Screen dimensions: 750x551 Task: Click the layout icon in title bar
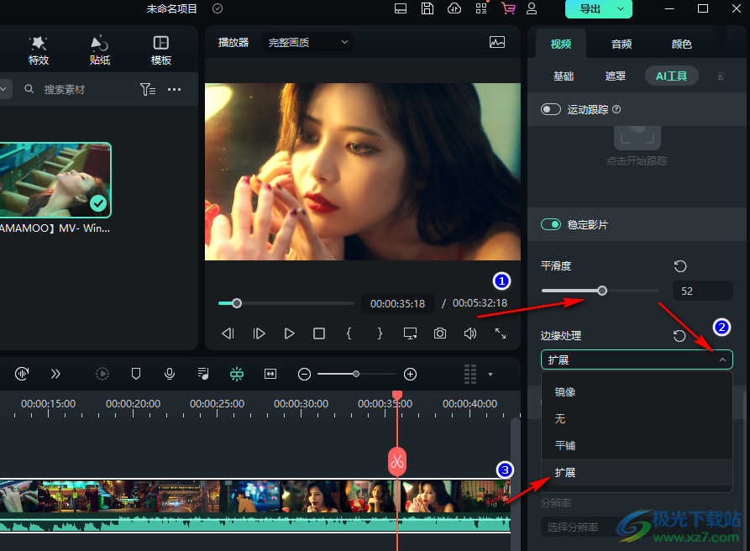click(401, 8)
